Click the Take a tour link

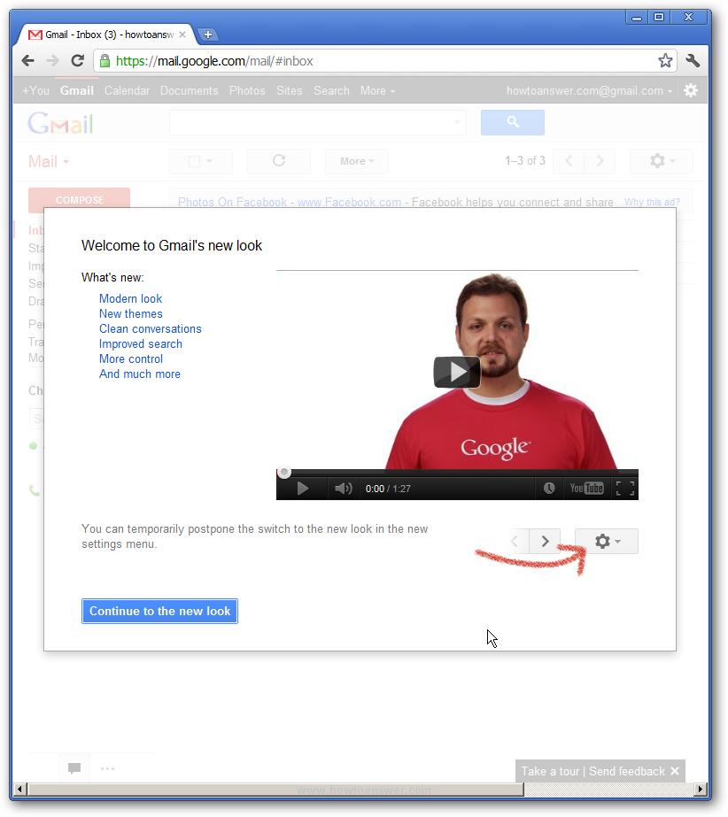[550, 771]
